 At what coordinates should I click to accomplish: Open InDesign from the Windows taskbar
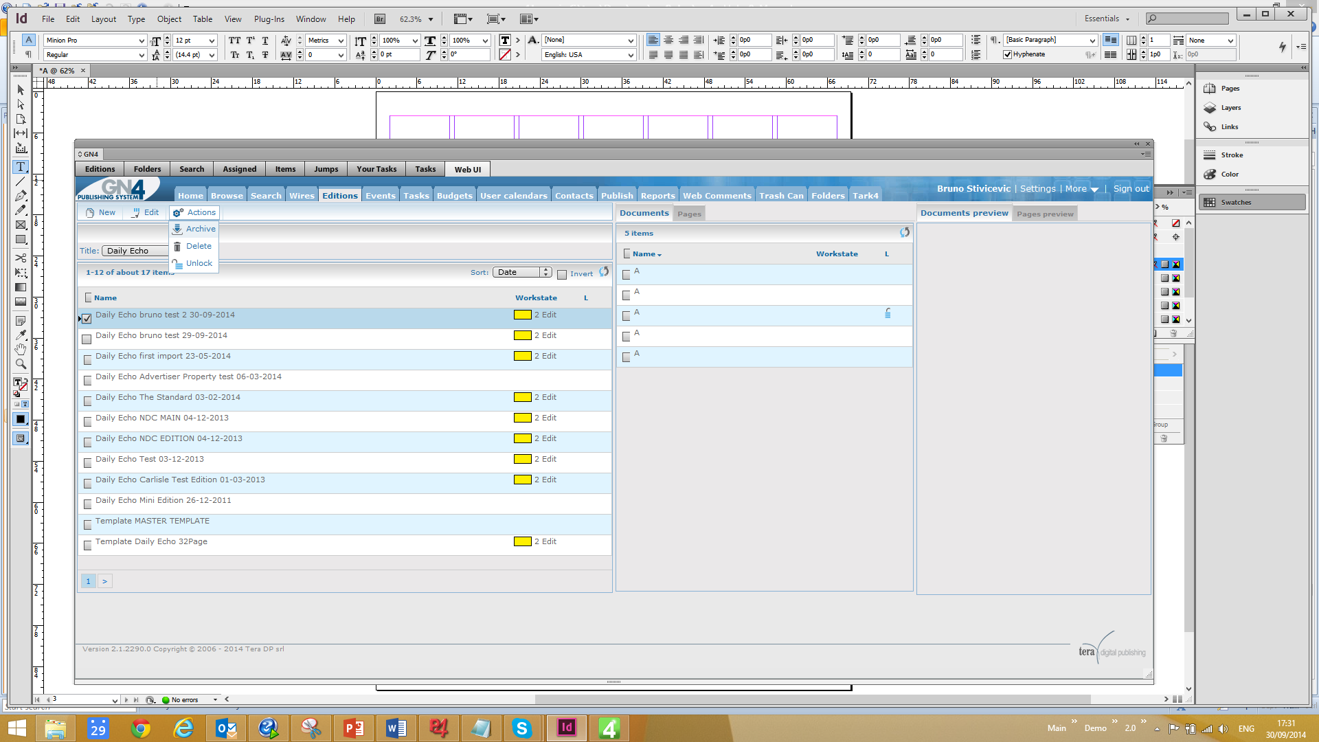pos(566,728)
